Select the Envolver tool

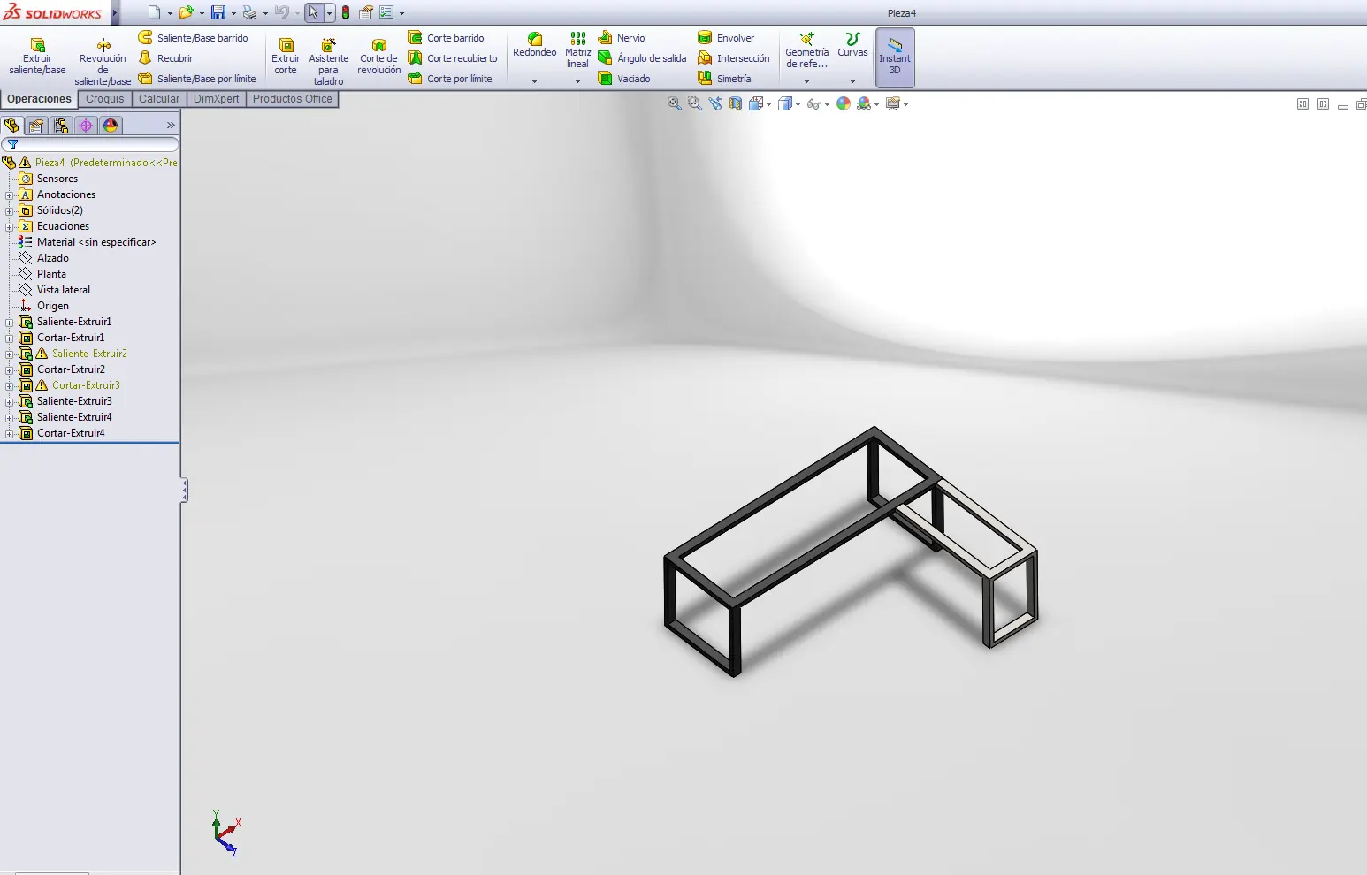click(726, 38)
